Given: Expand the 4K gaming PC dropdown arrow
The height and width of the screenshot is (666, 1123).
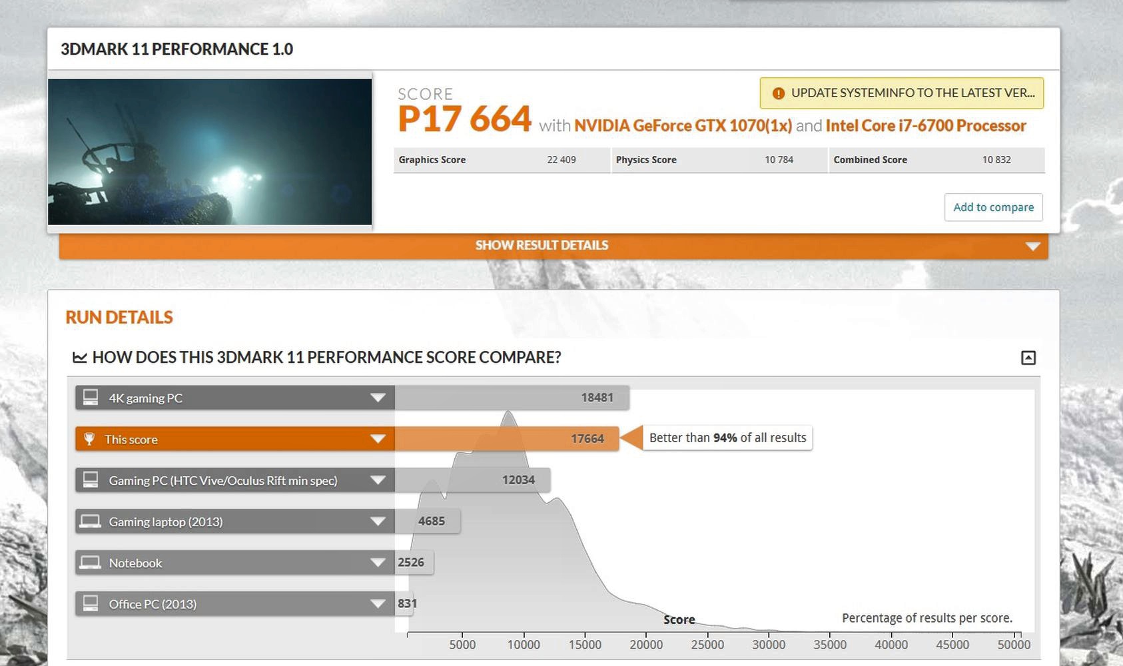Looking at the screenshot, I should (x=378, y=398).
